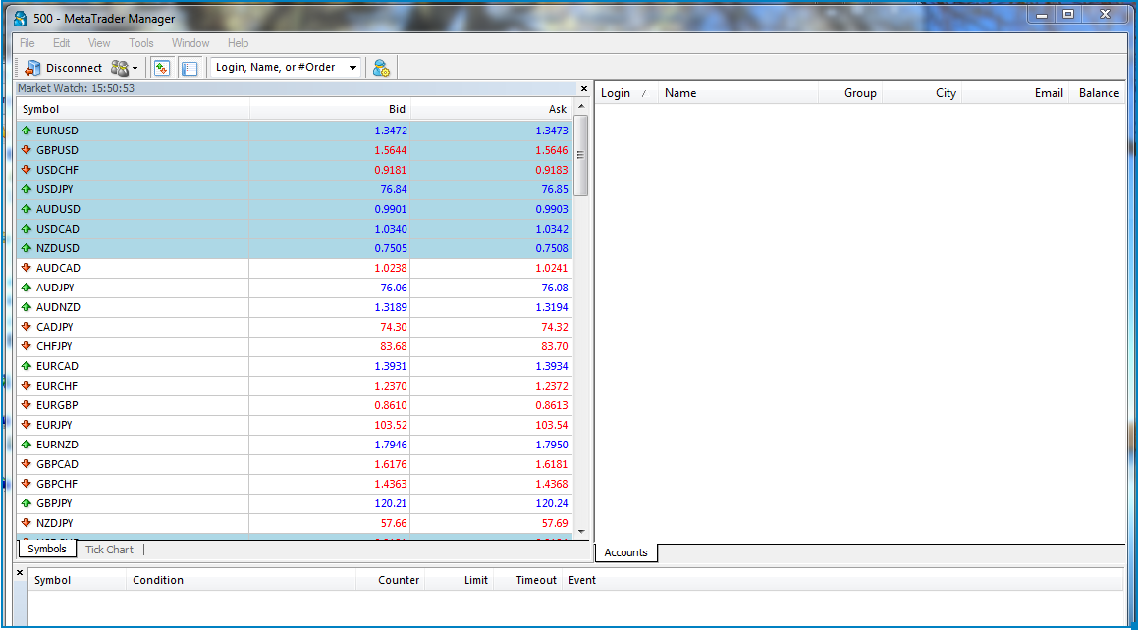Click the Disconnect toolbar button

tap(64, 68)
